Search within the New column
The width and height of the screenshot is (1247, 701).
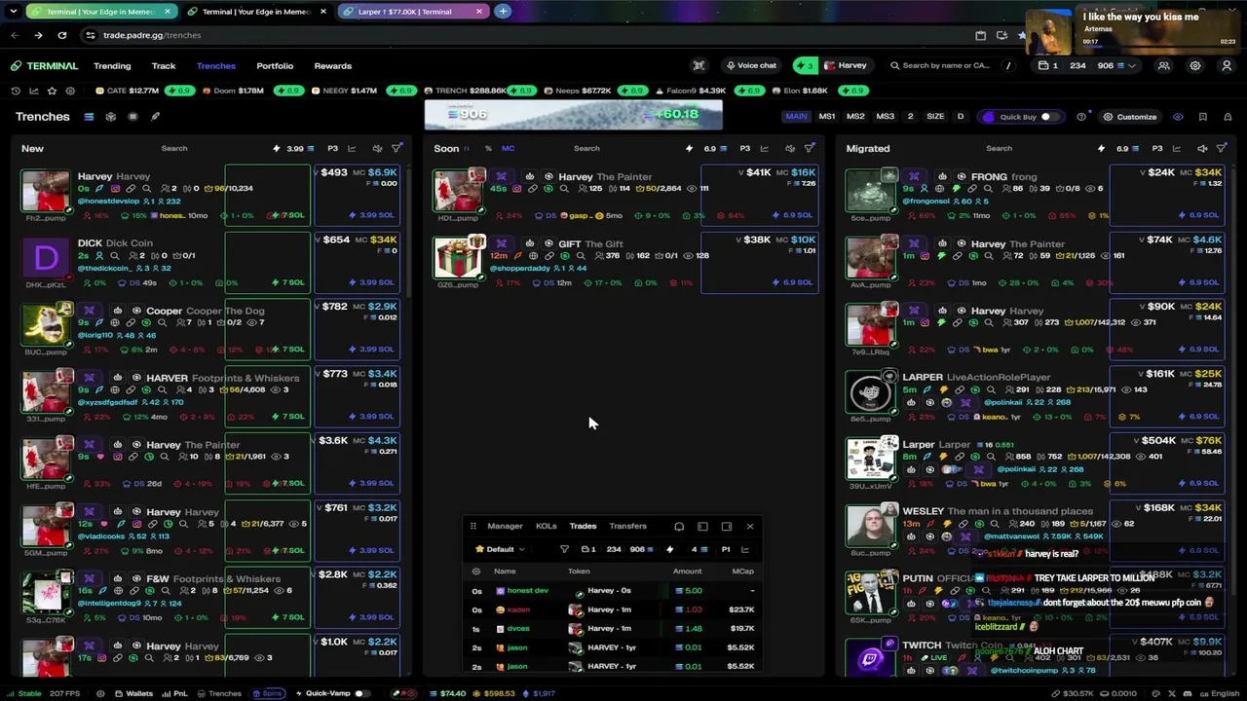[x=174, y=149]
